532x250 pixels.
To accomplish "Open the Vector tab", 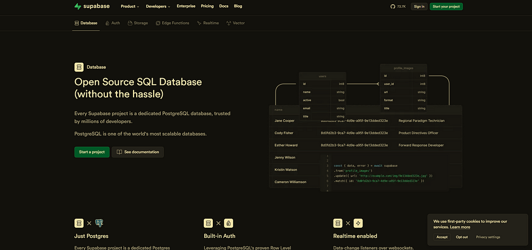I will pyautogui.click(x=236, y=23).
